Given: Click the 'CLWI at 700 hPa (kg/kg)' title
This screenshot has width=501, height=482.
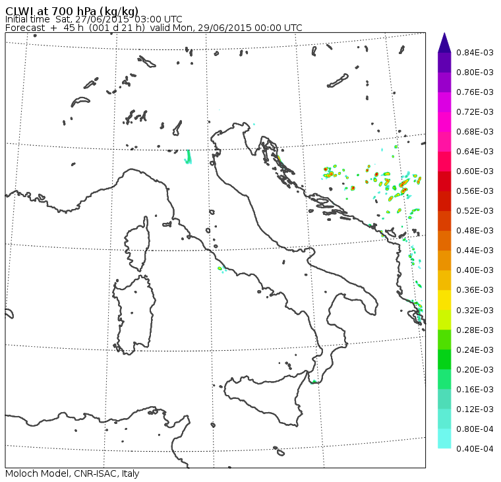Looking at the screenshot, I should point(72,11).
